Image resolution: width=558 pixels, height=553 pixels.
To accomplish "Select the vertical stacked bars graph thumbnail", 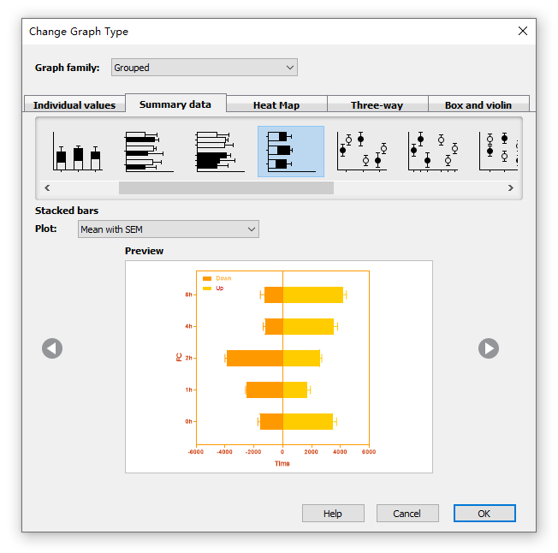I will pyautogui.click(x=78, y=152).
